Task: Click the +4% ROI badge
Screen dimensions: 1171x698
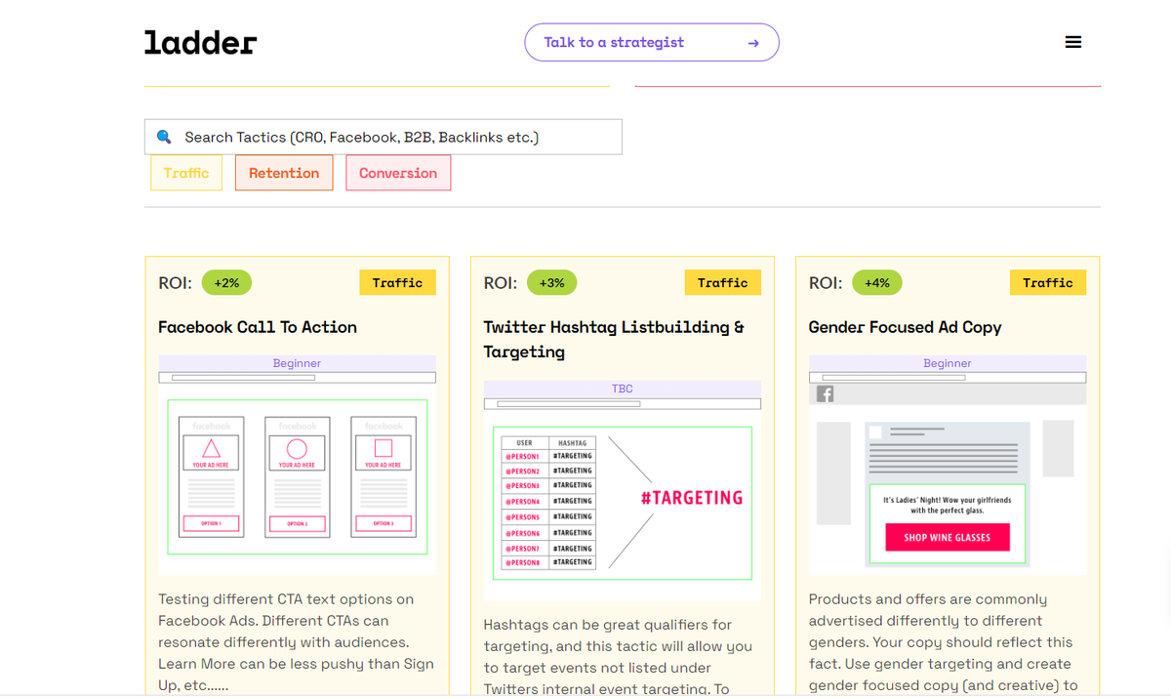Action: [x=877, y=282]
